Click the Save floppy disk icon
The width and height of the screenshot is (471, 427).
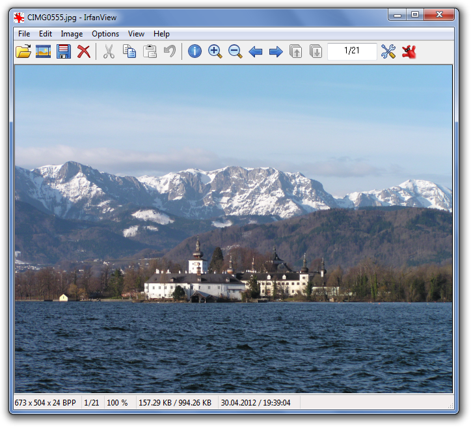[x=63, y=51]
